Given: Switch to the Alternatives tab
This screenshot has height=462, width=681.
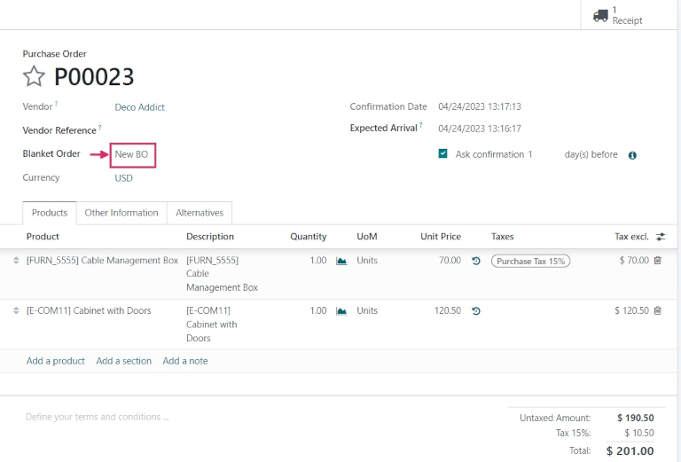Looking at the screenshot, I should click(x=200, y=213).
